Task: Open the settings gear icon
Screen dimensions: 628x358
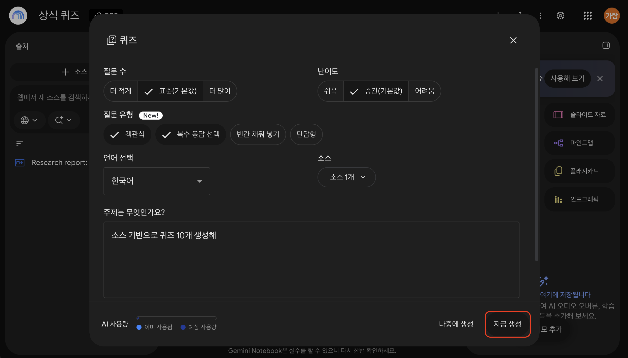Action: pos(560,16)
